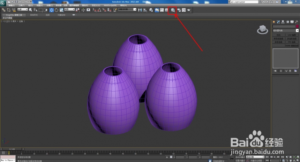Click the Undo arrow icon
Viewport: 300px width, 162px height.
coord(20,2)
